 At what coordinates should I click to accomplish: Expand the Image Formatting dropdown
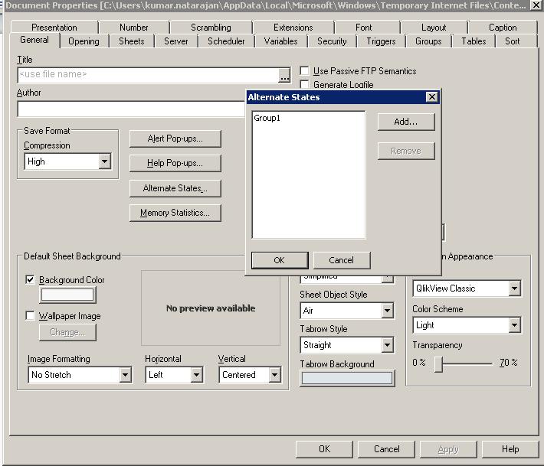[x=125, y=375]
